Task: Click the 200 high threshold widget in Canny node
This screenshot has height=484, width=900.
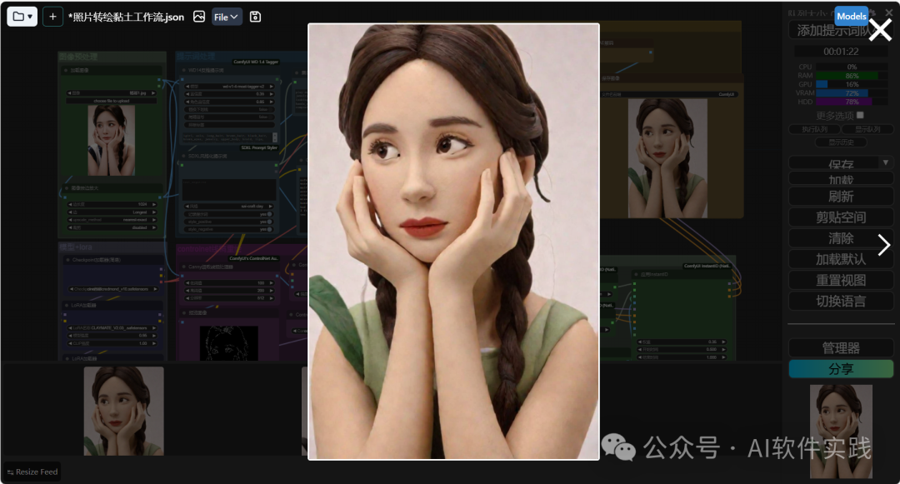Action: click(x=229, y=291)
